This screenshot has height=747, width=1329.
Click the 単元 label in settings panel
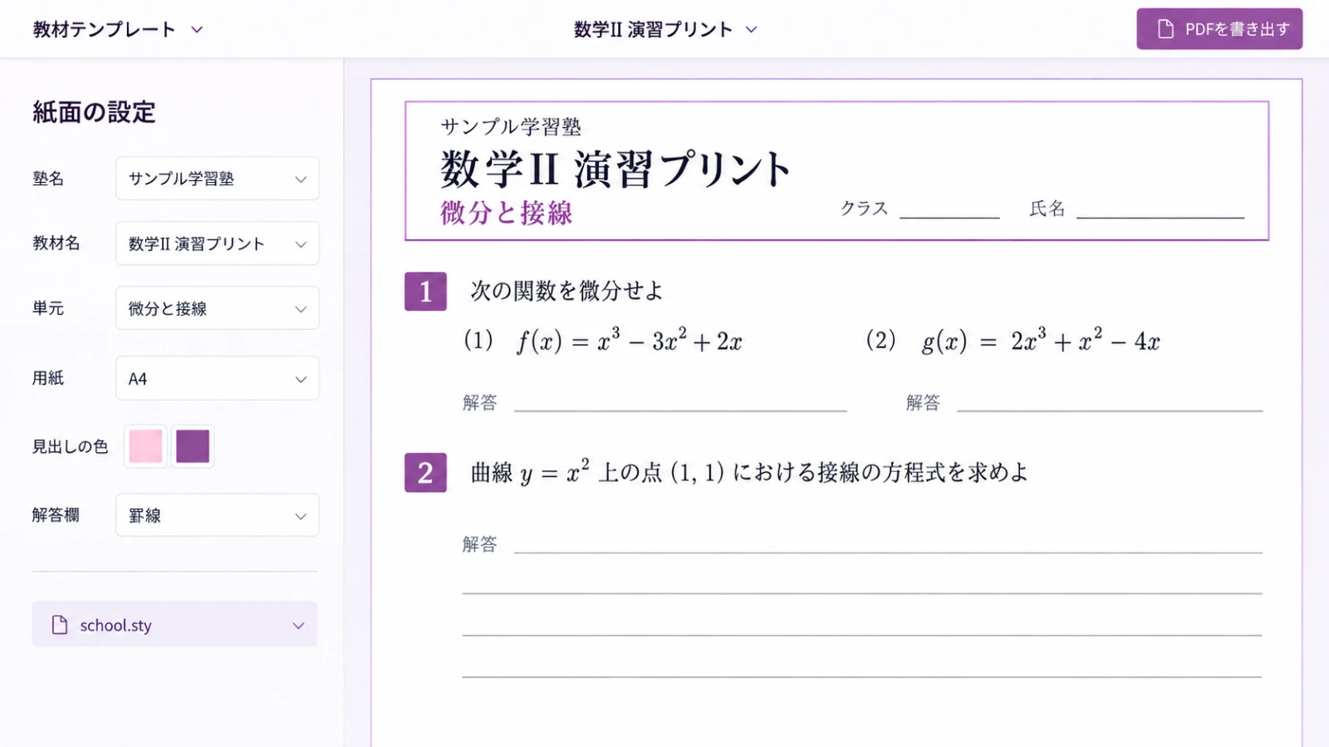[48, 308]
